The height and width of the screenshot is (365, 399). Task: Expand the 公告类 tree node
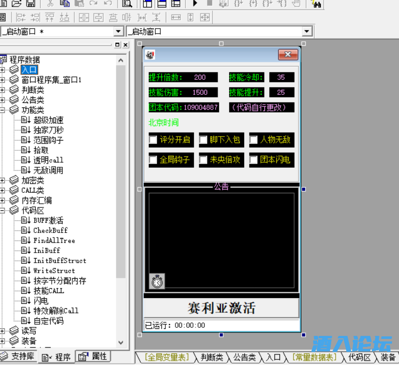click(2, 100)
